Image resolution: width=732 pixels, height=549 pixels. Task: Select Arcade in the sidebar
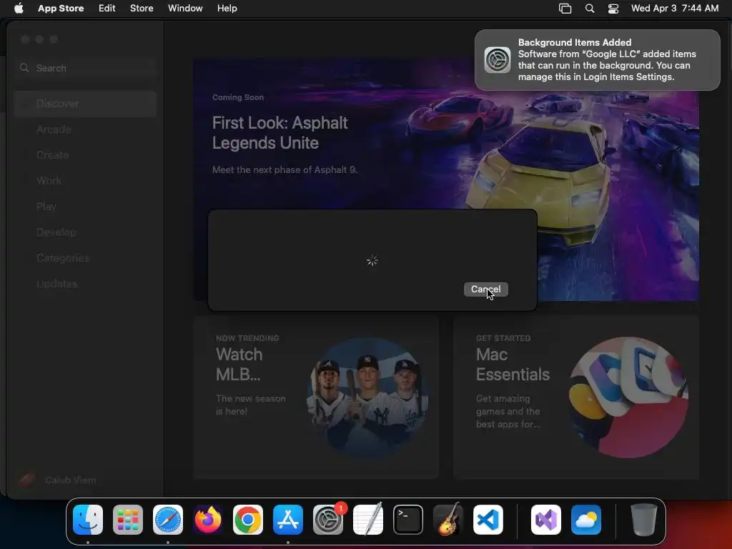click(x=85, y=129)
